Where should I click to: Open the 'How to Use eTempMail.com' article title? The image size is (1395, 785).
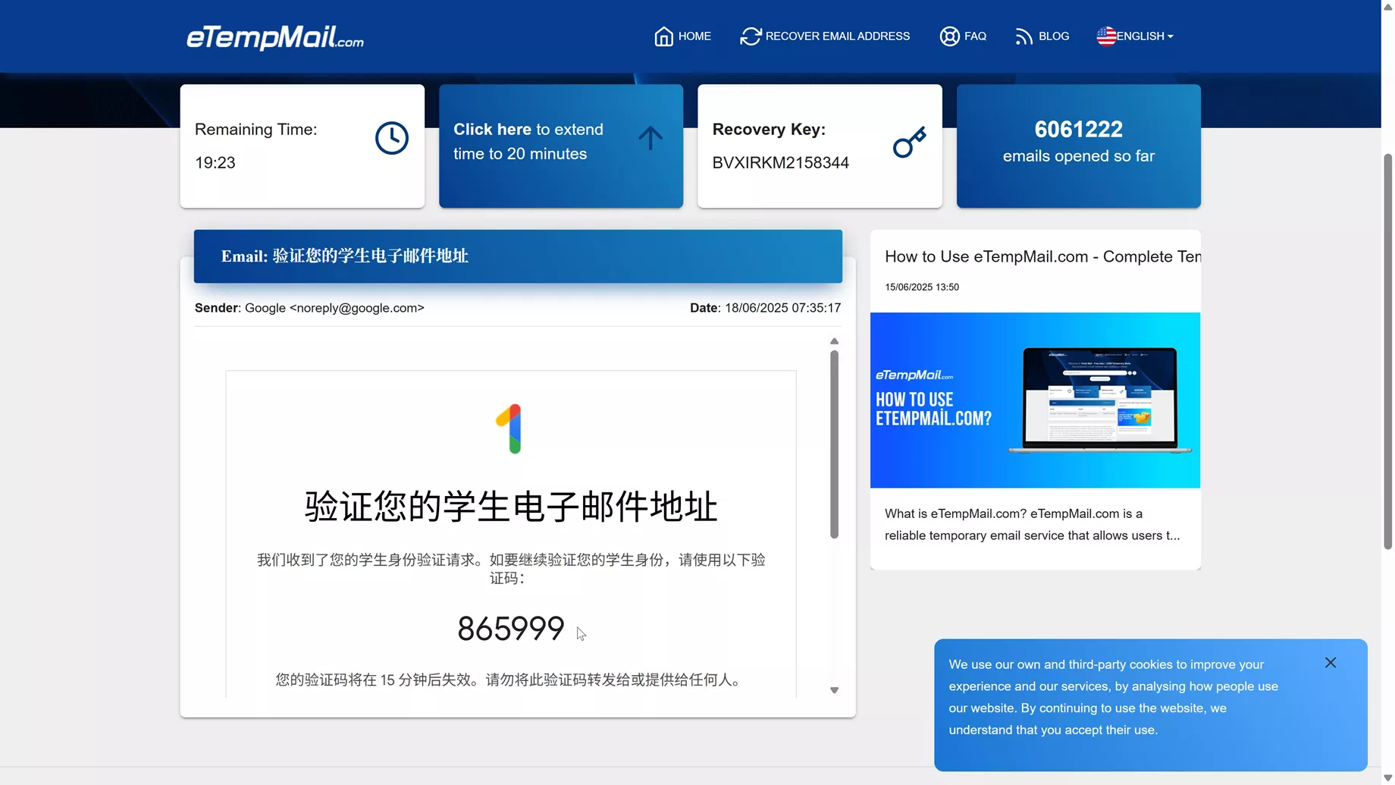[x=1042, y=256]
